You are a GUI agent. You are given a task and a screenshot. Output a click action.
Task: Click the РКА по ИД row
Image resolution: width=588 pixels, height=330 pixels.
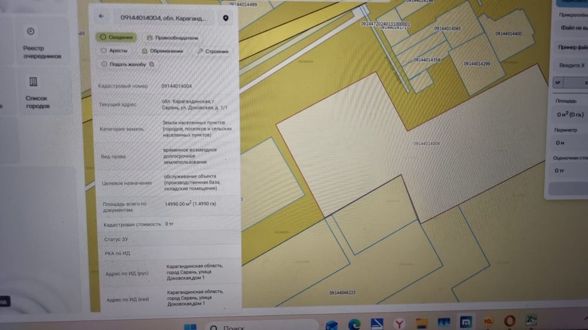coord(169,254)
